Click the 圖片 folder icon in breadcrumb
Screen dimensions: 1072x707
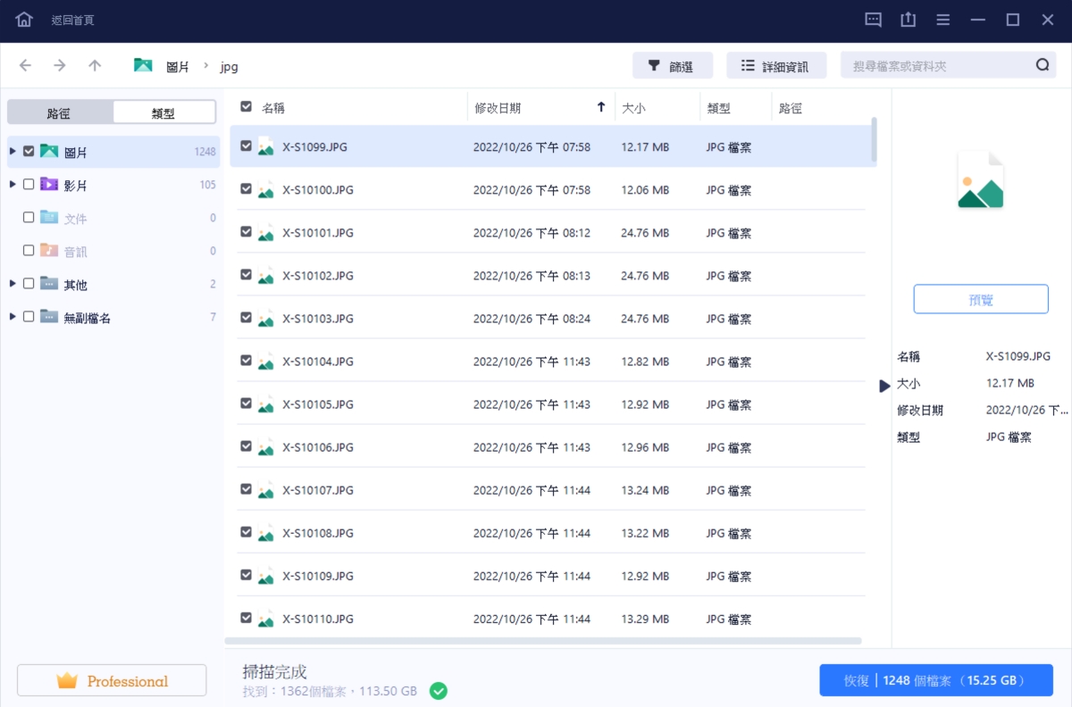tap(143, 65)
